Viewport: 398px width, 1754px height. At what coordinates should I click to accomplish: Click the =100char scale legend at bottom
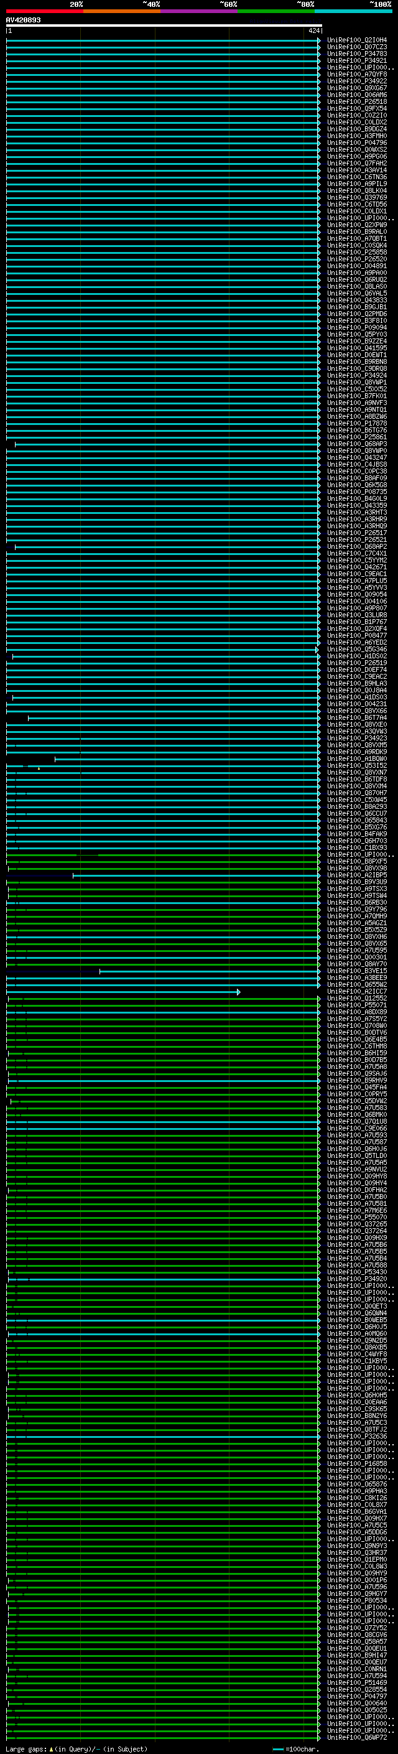coord(295,1749)
